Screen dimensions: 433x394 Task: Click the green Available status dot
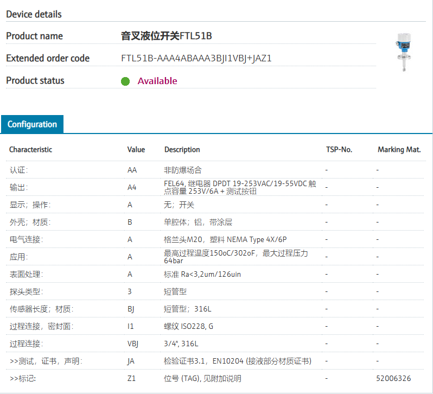(125, 81)
